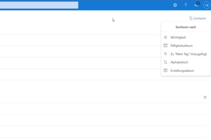Sort by Alphabetisch
Screen dimensions: 211x140
[186, 62]
